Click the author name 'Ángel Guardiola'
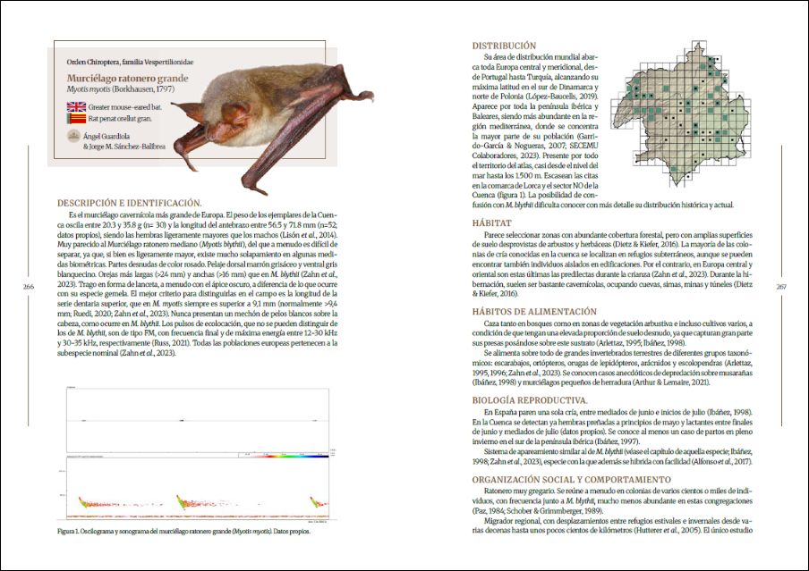The width and height of the screenshot is (809, 571). pyautogui.click(x=106, y=137)
